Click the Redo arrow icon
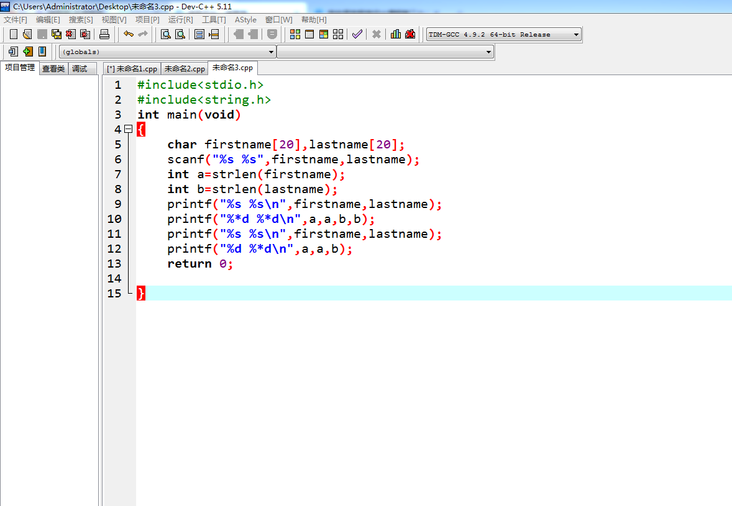732x506 pixels. click(143, 34)
